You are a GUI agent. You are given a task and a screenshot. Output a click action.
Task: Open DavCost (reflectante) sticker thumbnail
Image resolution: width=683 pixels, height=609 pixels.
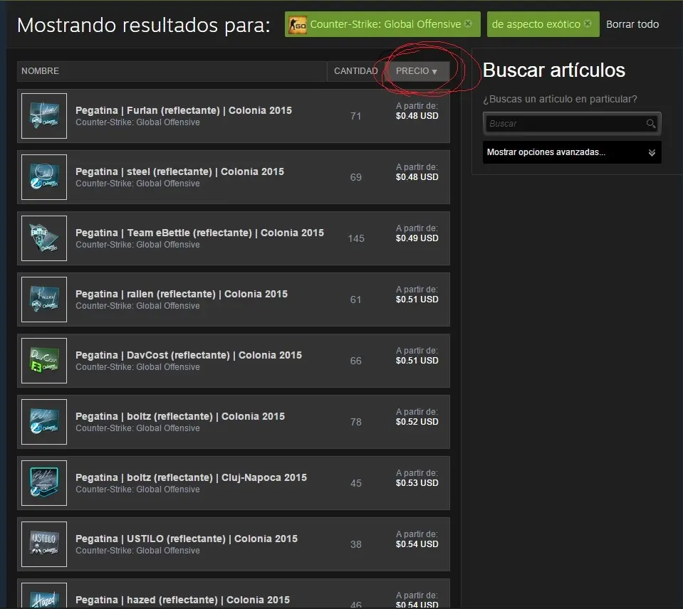tap(44, 361)
